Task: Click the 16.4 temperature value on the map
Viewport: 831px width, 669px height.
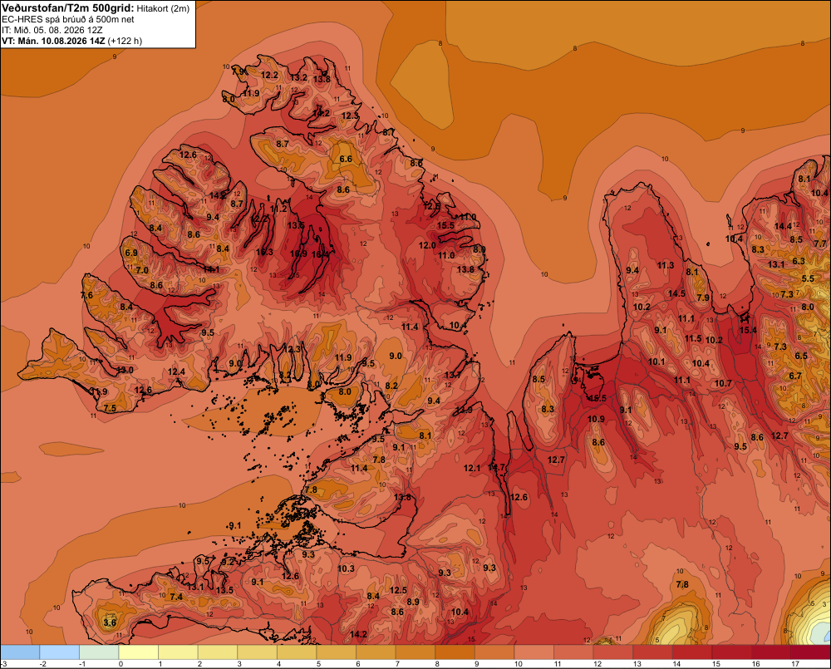Action: [x=320, y=255]
